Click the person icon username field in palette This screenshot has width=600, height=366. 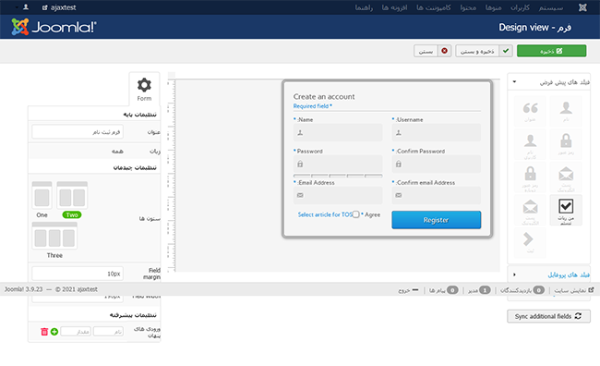(530, 145)
